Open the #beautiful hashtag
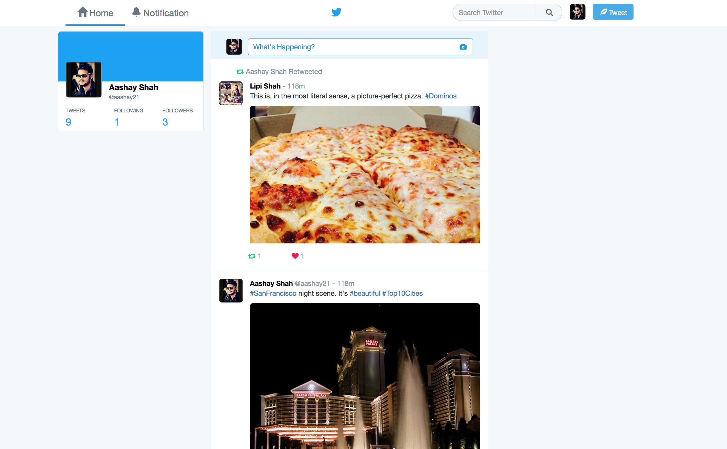 (x=365, y=293)
